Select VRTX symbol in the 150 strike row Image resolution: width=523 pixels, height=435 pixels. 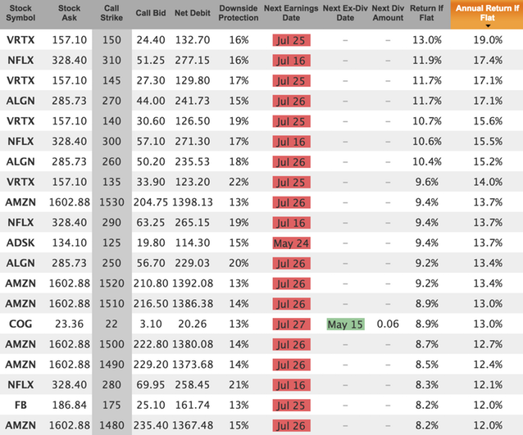click(x=20, y=40)
